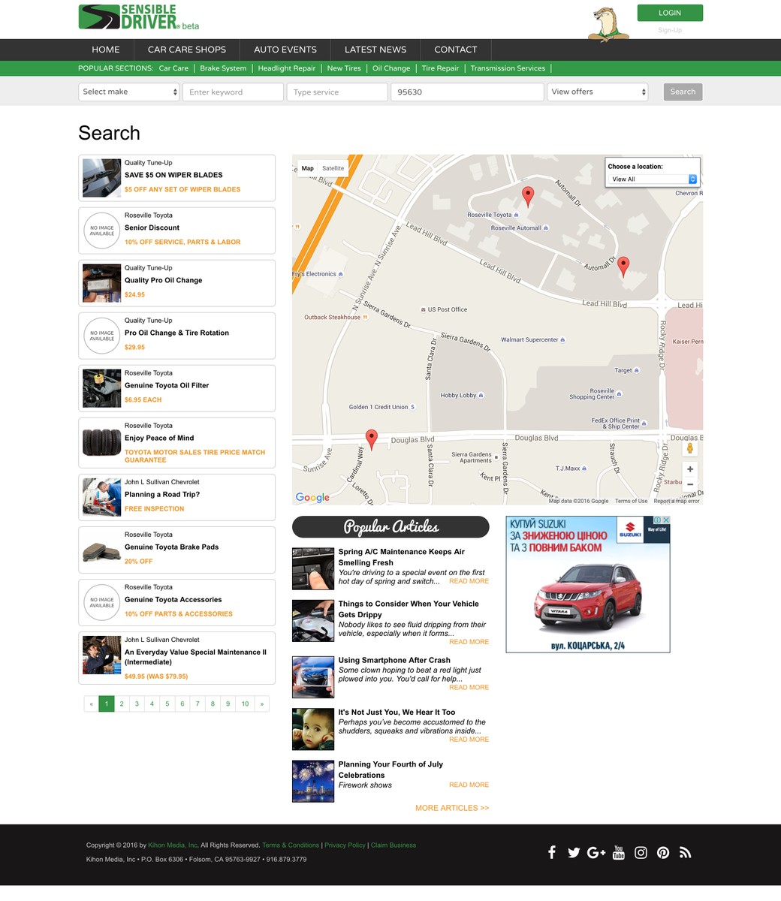Click the red map pin on Automall Dr
Image resolution: width=781 pixels, height=901 pixels.
pyautogui.click(x=623, y=267)
